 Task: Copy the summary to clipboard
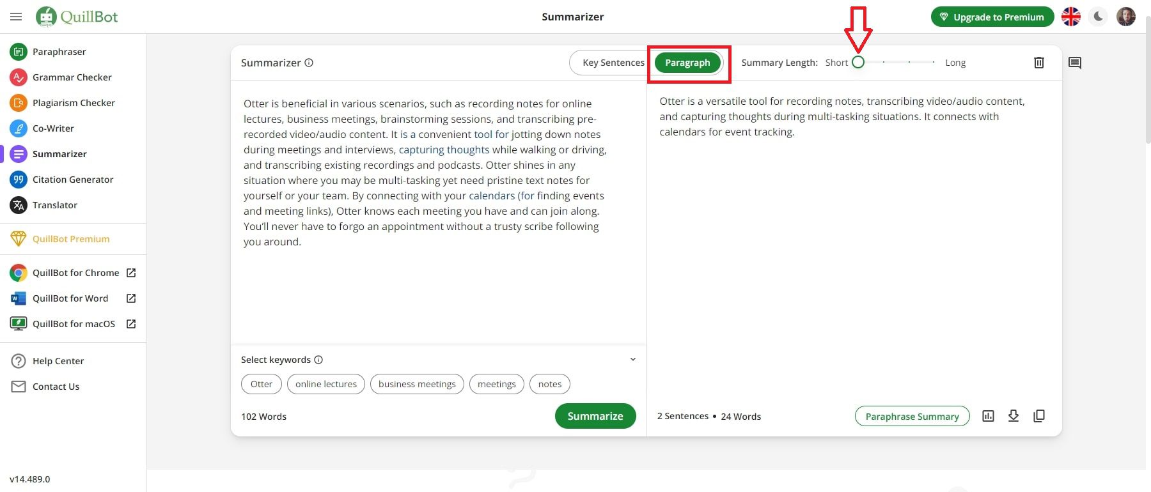click(1039, 416)
